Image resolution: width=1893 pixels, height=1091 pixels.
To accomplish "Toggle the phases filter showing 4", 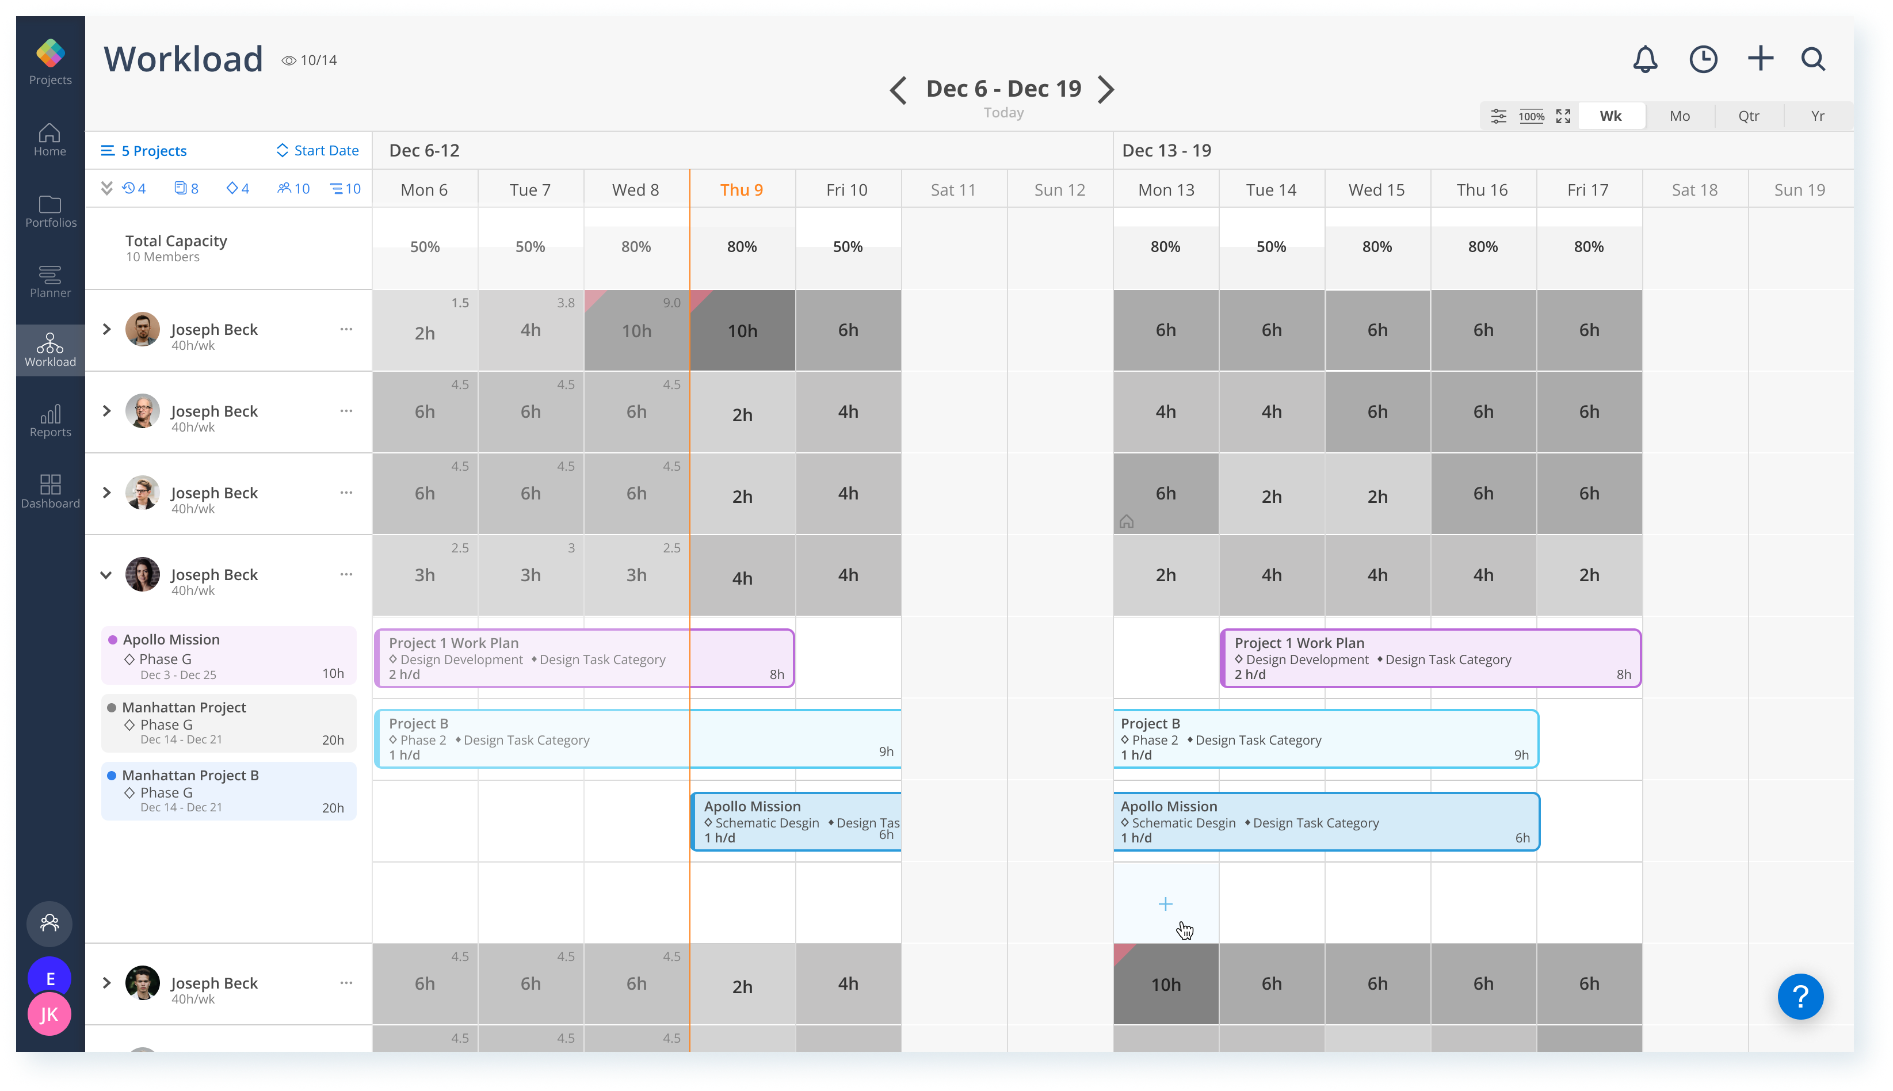I will point(238,189).
